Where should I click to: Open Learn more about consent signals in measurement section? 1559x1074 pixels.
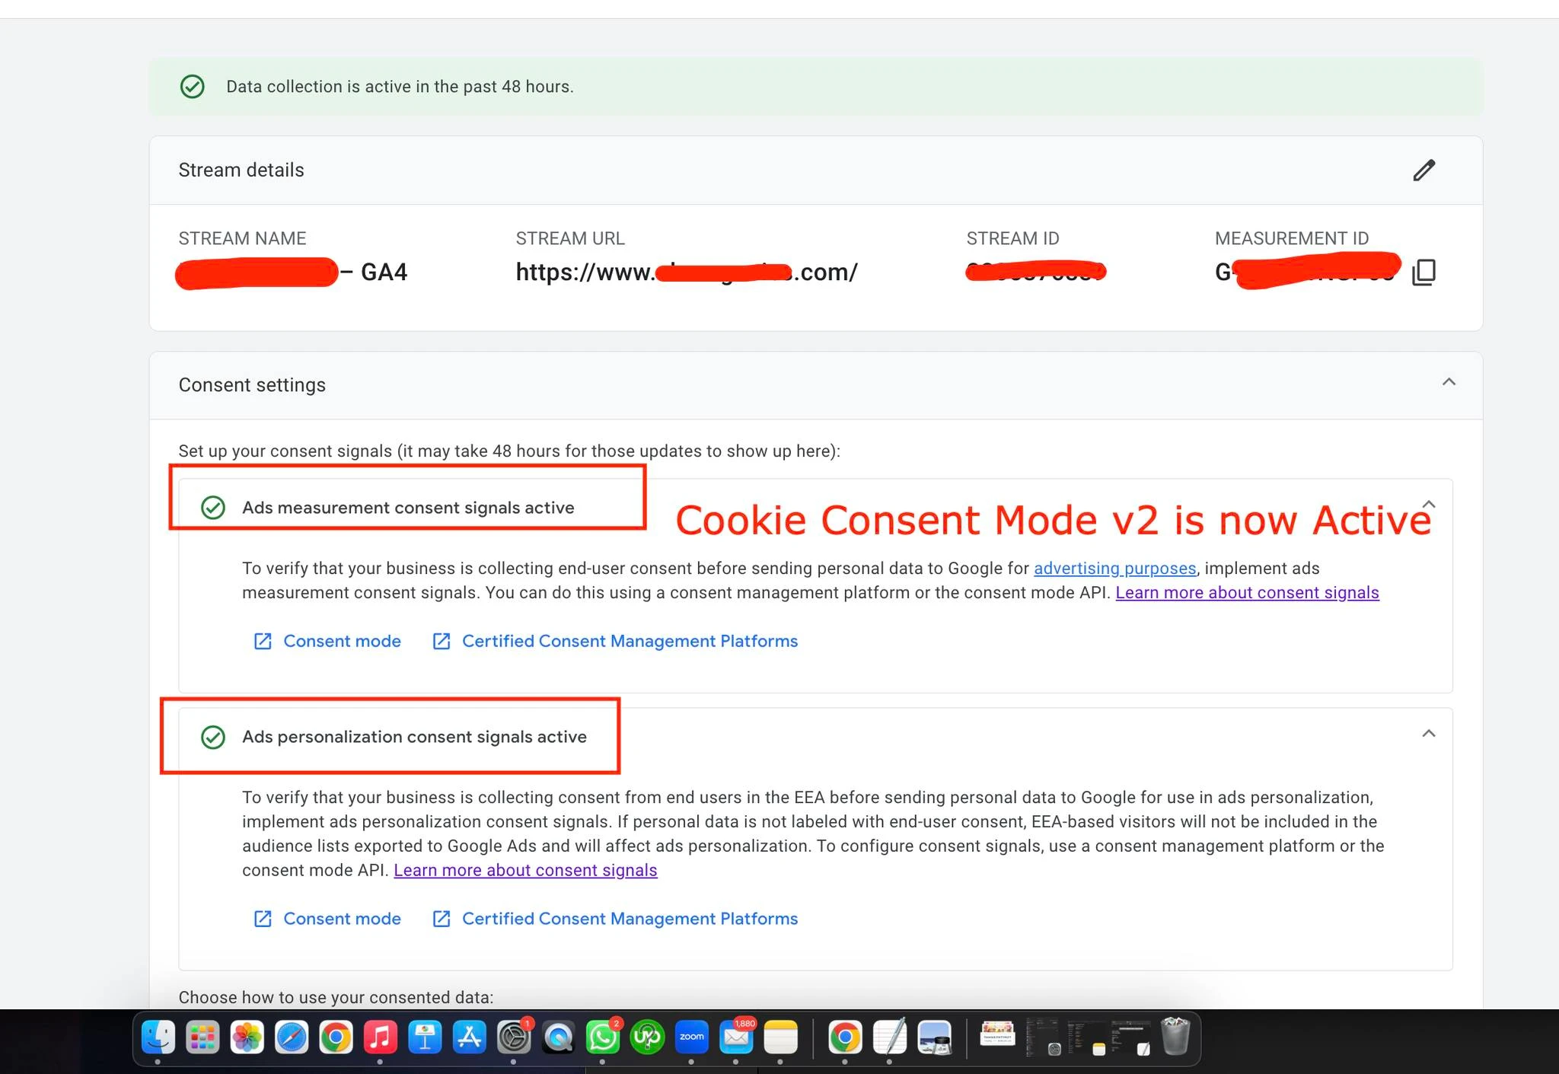point(1246,592)
